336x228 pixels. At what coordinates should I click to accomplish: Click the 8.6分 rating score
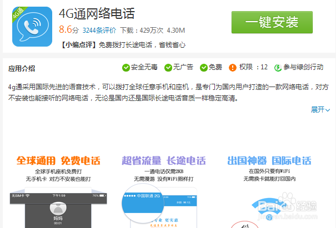[x=69, y=29]
